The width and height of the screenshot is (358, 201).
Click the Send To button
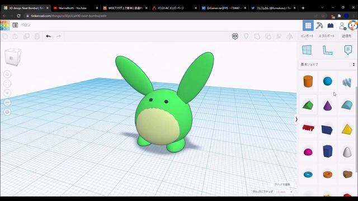(346, 36)
